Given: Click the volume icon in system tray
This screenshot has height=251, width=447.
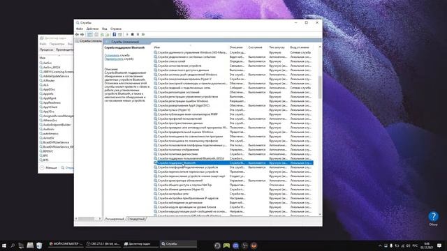Looking at the screenshot, I should (408, 245).
